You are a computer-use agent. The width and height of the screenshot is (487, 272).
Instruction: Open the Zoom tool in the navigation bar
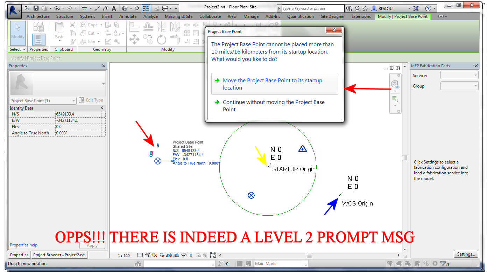395,99
